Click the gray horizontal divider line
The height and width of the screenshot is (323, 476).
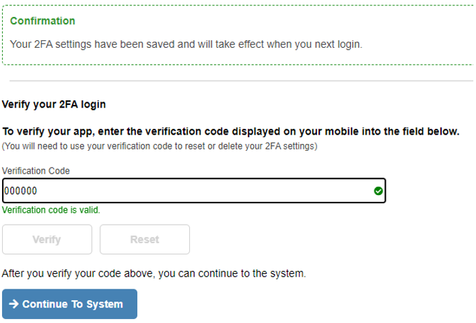[241, 81]
